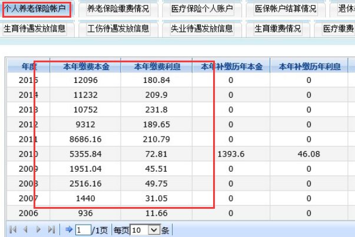The width and height of the screenshot is (355, 237).
Task: Select the 8686.16 principal cell
Action: (x=85, y=139)
